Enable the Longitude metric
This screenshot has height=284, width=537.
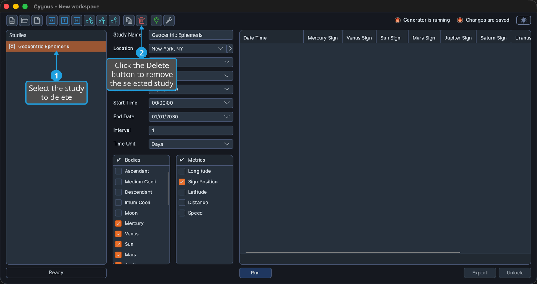tap(182, 171)
